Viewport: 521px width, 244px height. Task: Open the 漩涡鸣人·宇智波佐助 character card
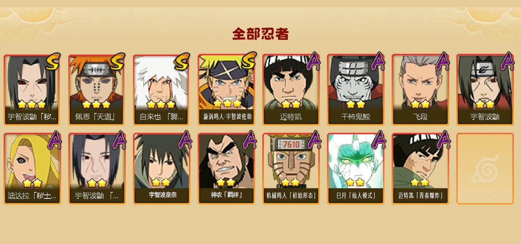[226, 90]
